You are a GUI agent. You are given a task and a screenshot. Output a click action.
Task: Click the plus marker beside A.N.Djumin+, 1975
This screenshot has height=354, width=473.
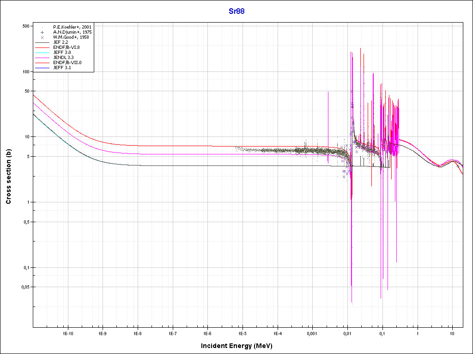[x=42, y=32]
